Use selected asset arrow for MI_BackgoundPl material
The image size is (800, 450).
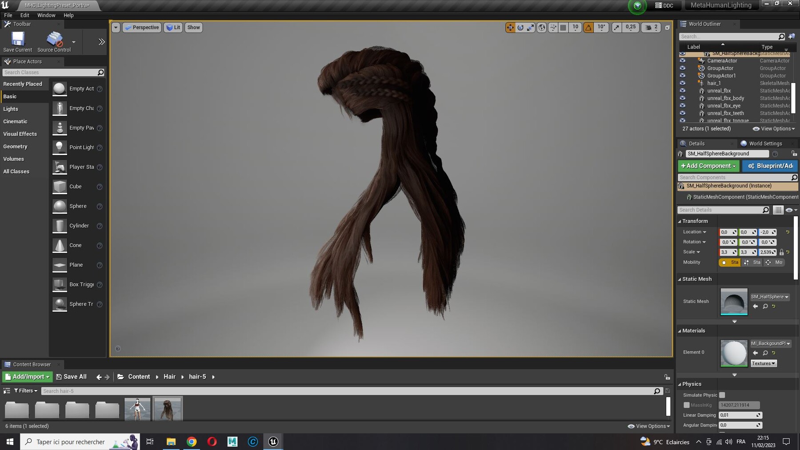pos(755,353)
